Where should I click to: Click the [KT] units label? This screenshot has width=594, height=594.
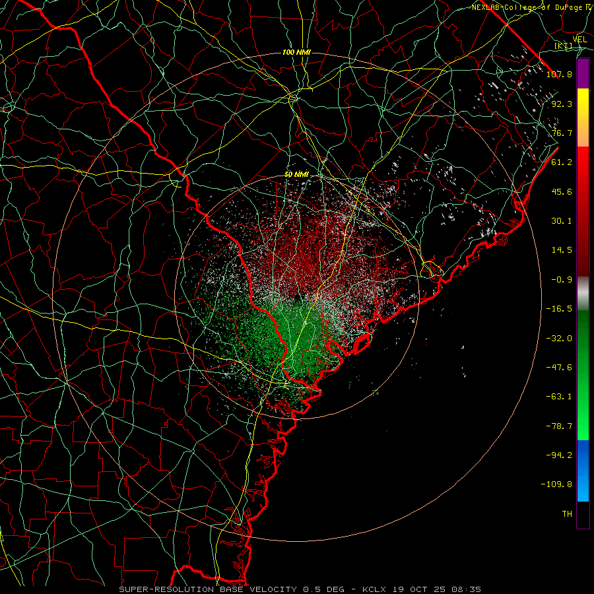pyautogui.click(x=563, y=46)
